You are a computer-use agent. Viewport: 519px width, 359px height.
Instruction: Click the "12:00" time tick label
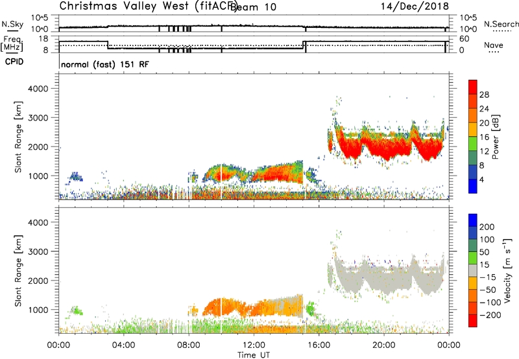coord(254,345)
